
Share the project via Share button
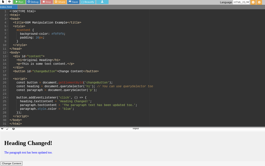click(60, 2)
